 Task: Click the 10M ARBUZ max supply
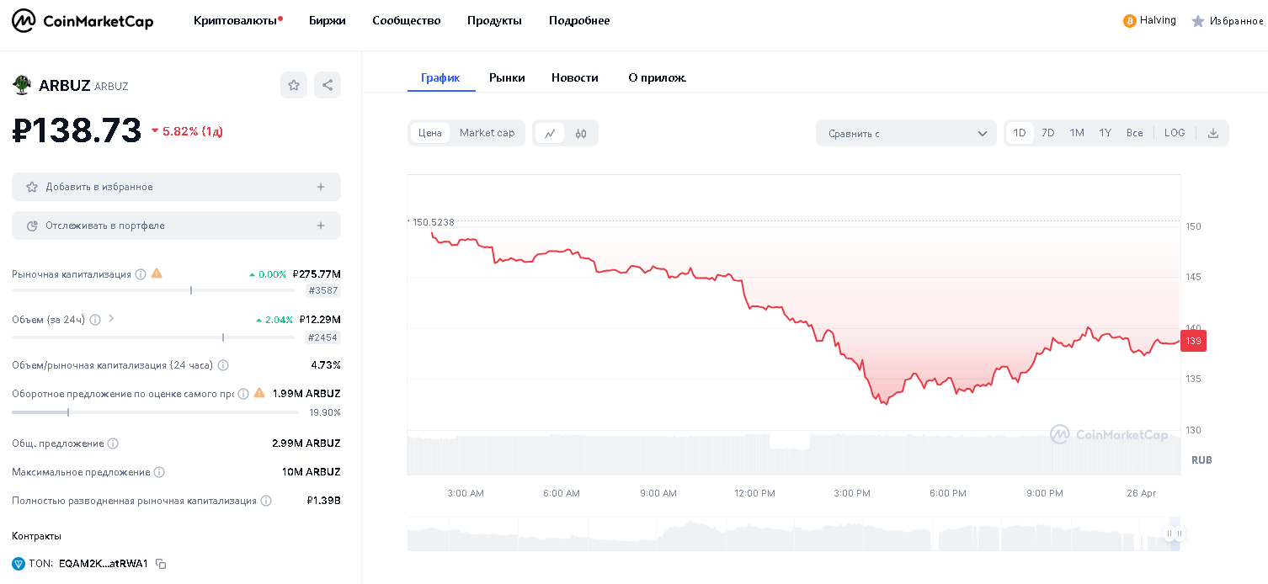point(312,472)
